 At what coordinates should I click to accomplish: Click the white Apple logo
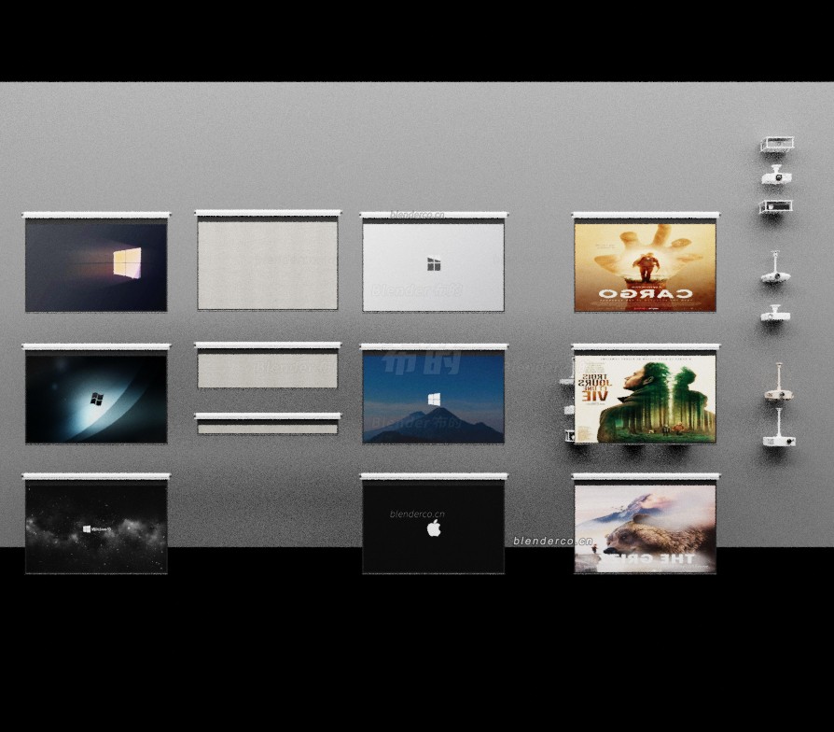pos(434,528)
